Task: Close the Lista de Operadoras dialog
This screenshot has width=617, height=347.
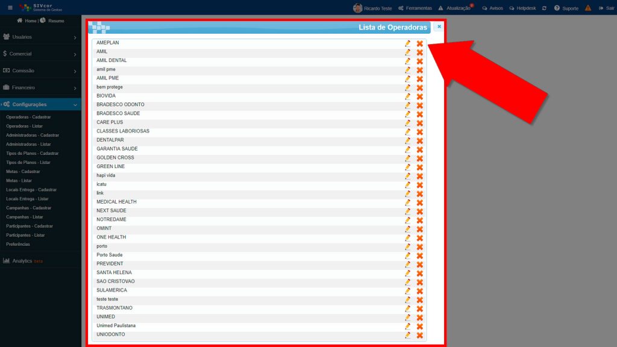Action: point(439,27)
